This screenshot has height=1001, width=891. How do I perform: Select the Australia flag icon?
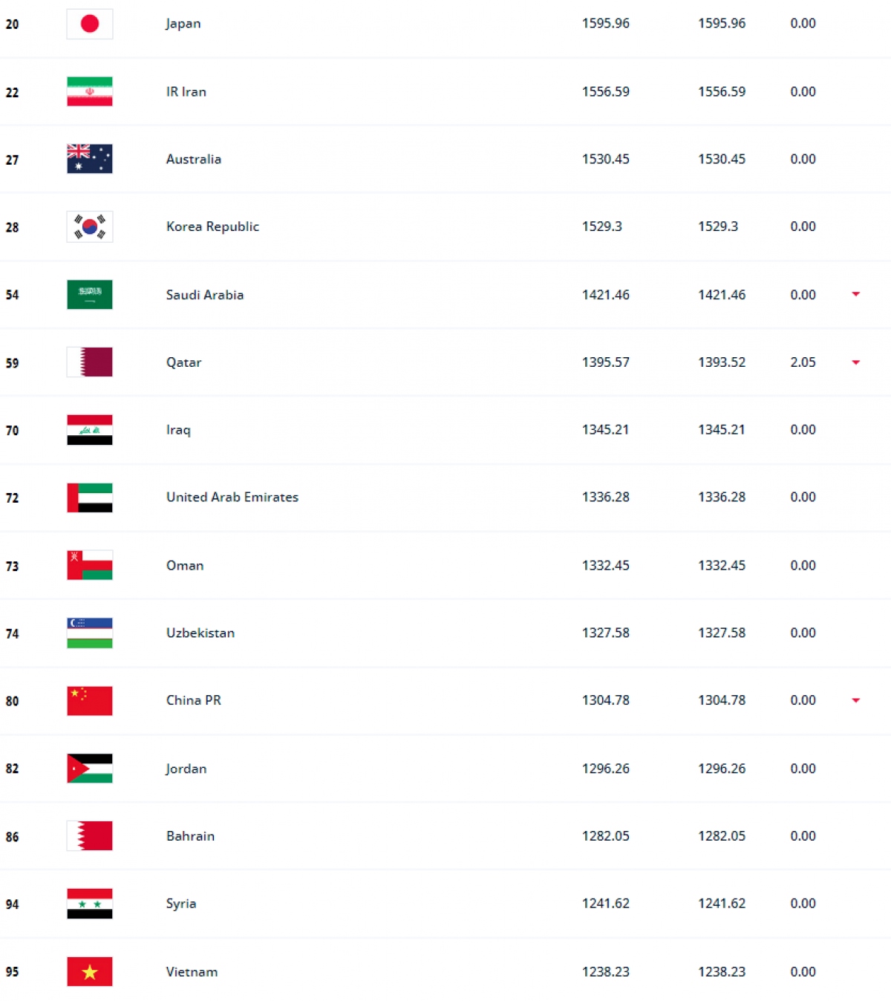point(90,159)
